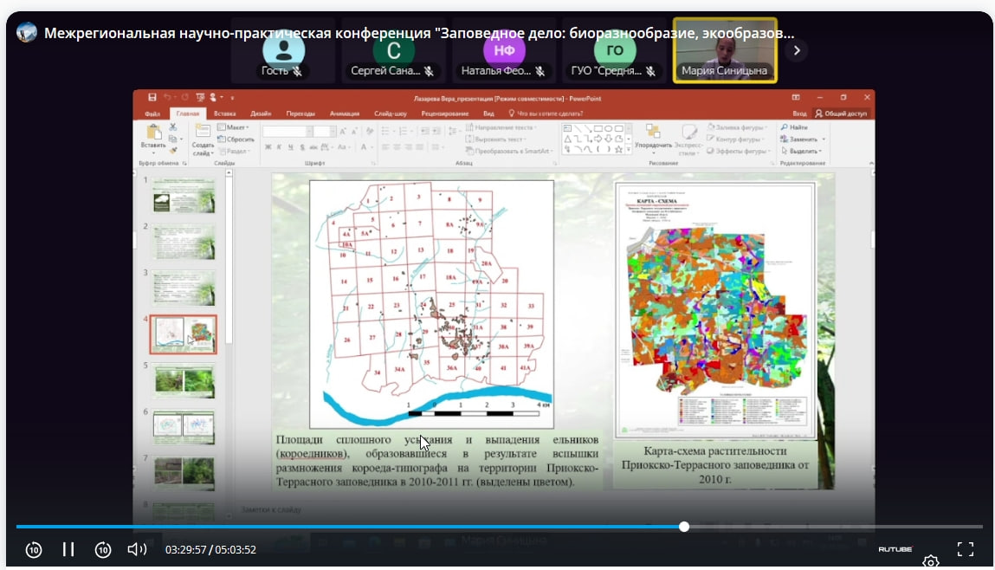Select Сергей Сана... participant tile

pyautogui.click(x=393, y=51)
